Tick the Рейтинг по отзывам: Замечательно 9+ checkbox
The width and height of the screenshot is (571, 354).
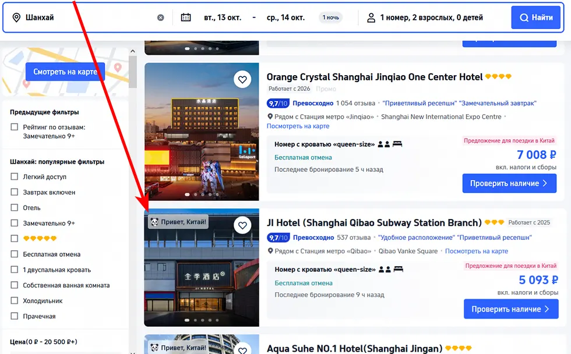(x=14, y=127)
